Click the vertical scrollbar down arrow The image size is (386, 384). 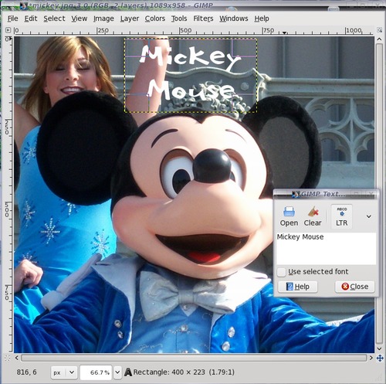pyautogui.click(x=379, y=348)
